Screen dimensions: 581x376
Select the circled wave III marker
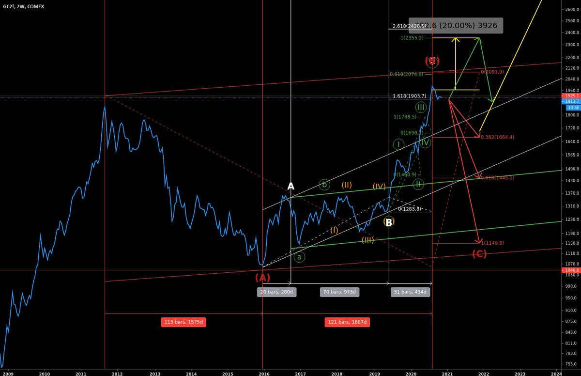click(x=421, y=108)
